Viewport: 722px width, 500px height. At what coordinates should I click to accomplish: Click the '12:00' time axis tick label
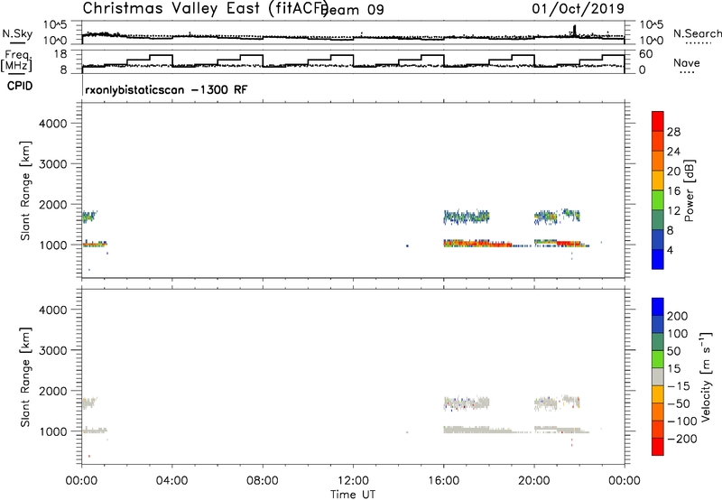(x=353, y=481)
